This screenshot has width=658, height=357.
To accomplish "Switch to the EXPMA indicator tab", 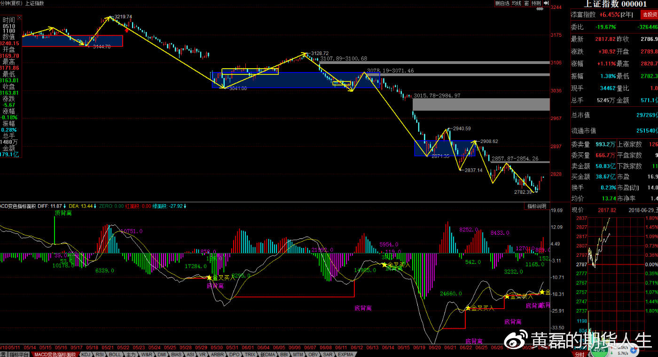I will pyautogui.click(x=345, y=354).
